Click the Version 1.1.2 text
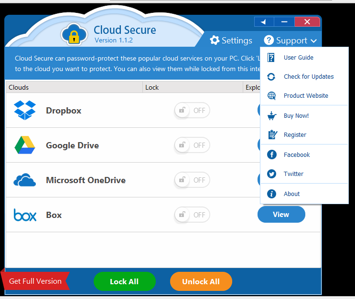 coord(114,40)
